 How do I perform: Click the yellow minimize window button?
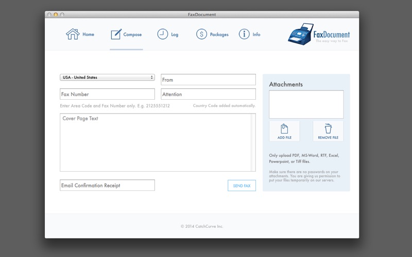coord(56,14)
